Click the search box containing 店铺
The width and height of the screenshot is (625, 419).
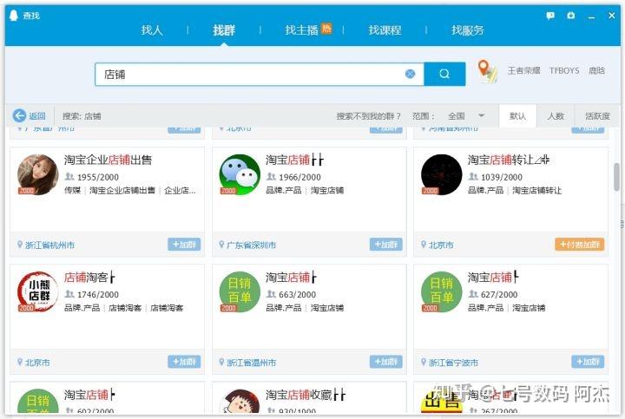[x=259, y=74]
